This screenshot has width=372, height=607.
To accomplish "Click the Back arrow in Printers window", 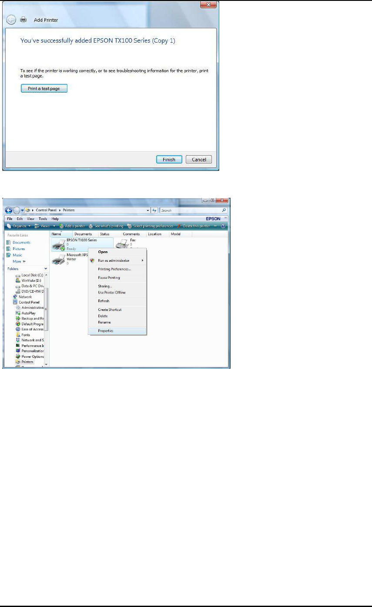I will [x=9, y=210].
